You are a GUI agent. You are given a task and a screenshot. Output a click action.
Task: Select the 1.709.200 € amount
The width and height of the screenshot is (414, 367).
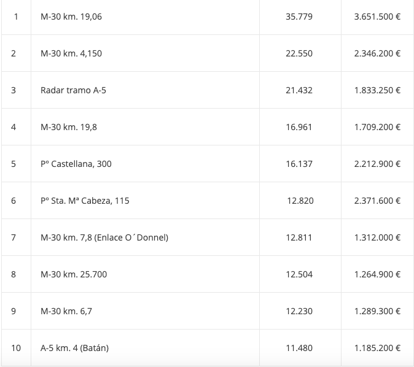(377, 127)
